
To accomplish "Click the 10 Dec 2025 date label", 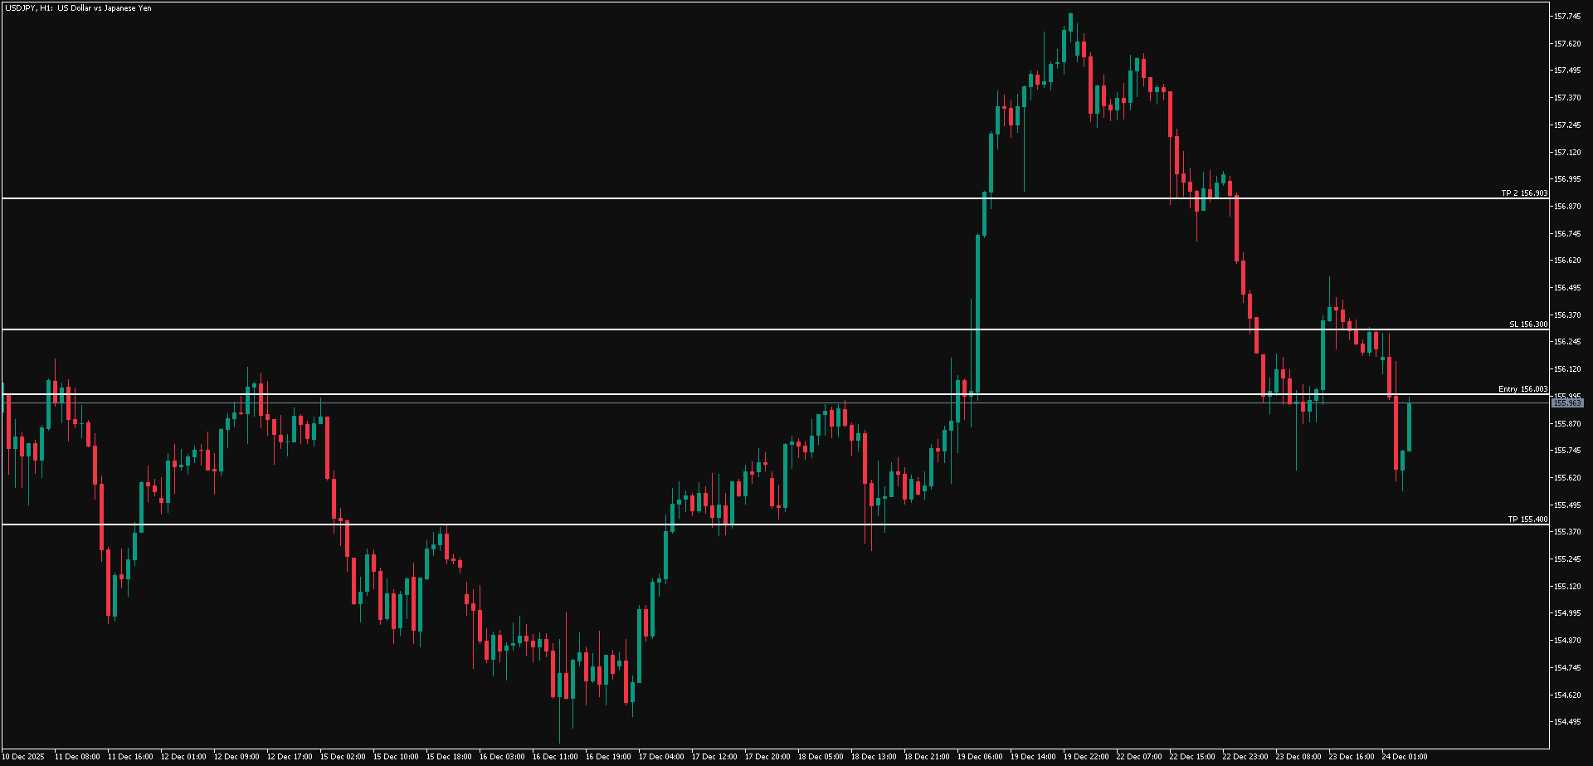I will [24, 757].
